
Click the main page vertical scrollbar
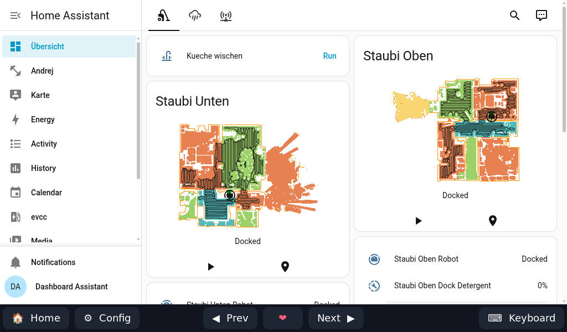click(x=564, y=69)
